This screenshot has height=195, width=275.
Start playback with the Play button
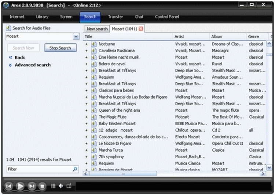coord(20,186)
